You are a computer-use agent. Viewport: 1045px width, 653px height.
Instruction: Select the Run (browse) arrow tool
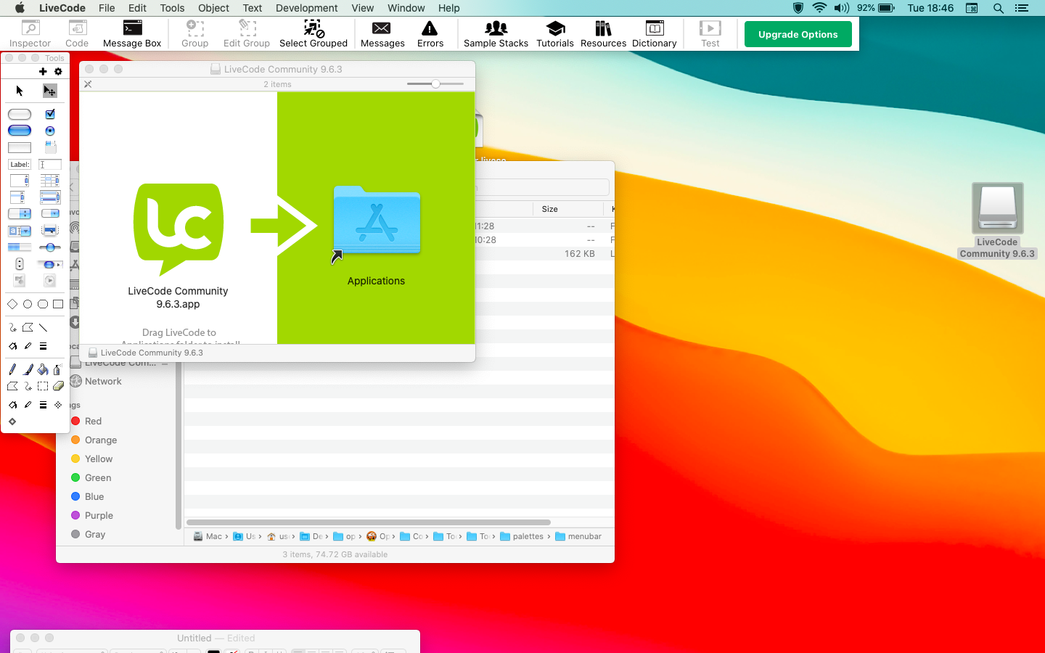click(20, 91)
